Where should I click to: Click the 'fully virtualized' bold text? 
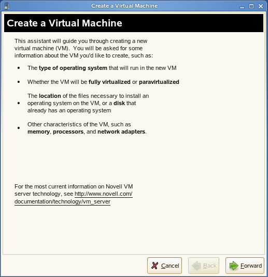(x=109, y=82)
